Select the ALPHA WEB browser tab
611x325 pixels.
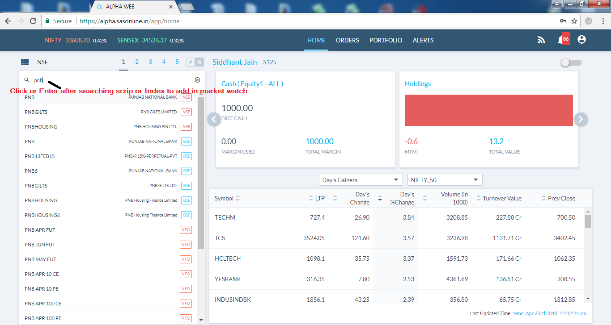tap(134, 7)
